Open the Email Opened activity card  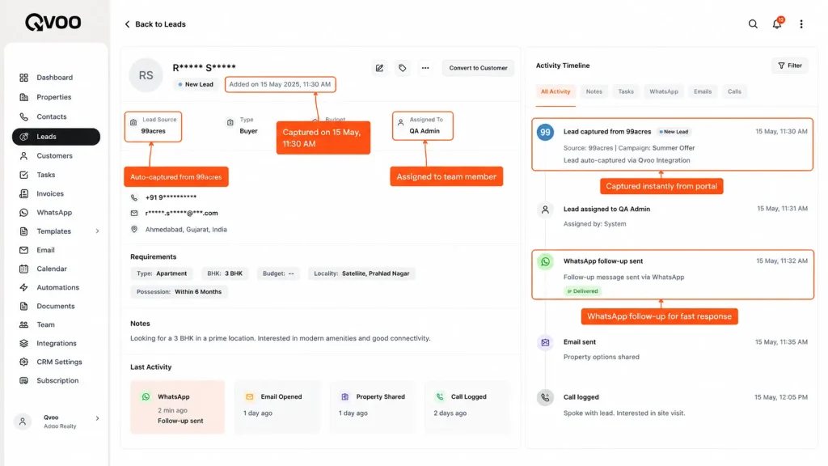pos(277,408)
